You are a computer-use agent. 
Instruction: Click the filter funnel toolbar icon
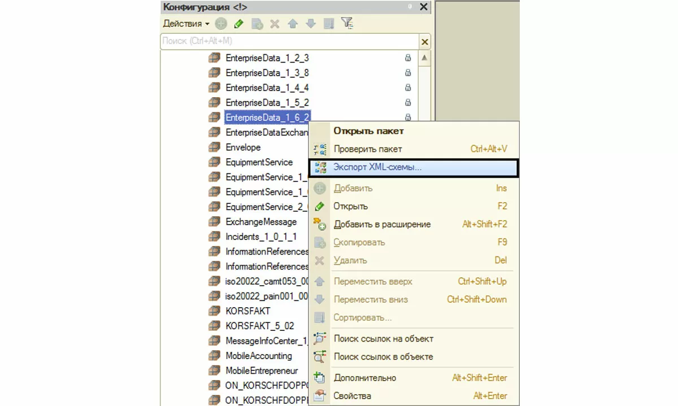(x=347, y=24)
